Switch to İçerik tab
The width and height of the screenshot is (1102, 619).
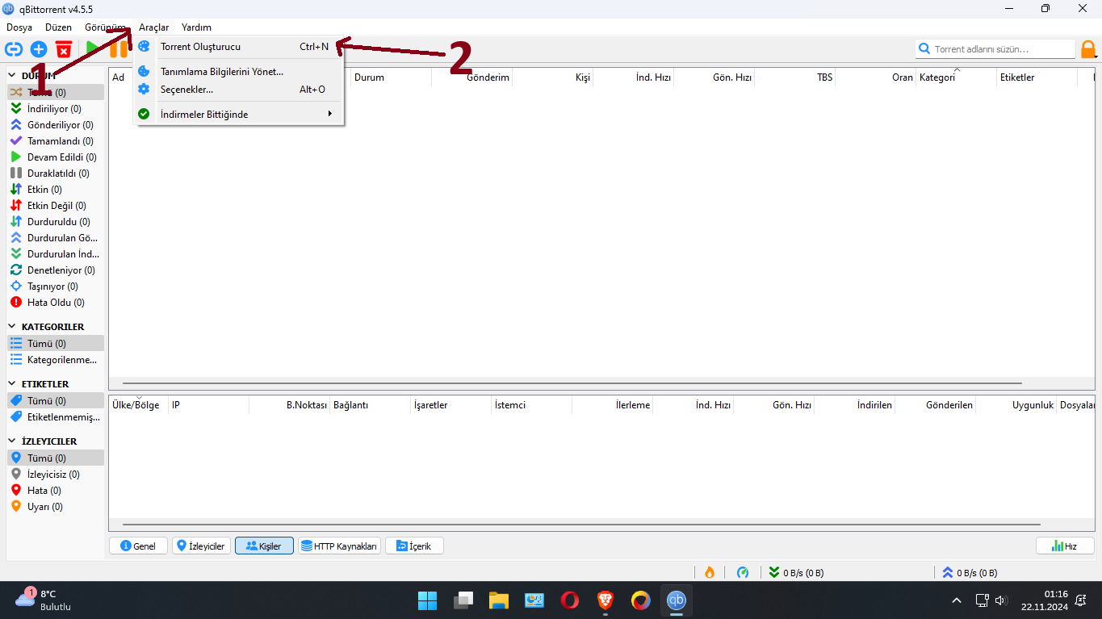[414, 546]
